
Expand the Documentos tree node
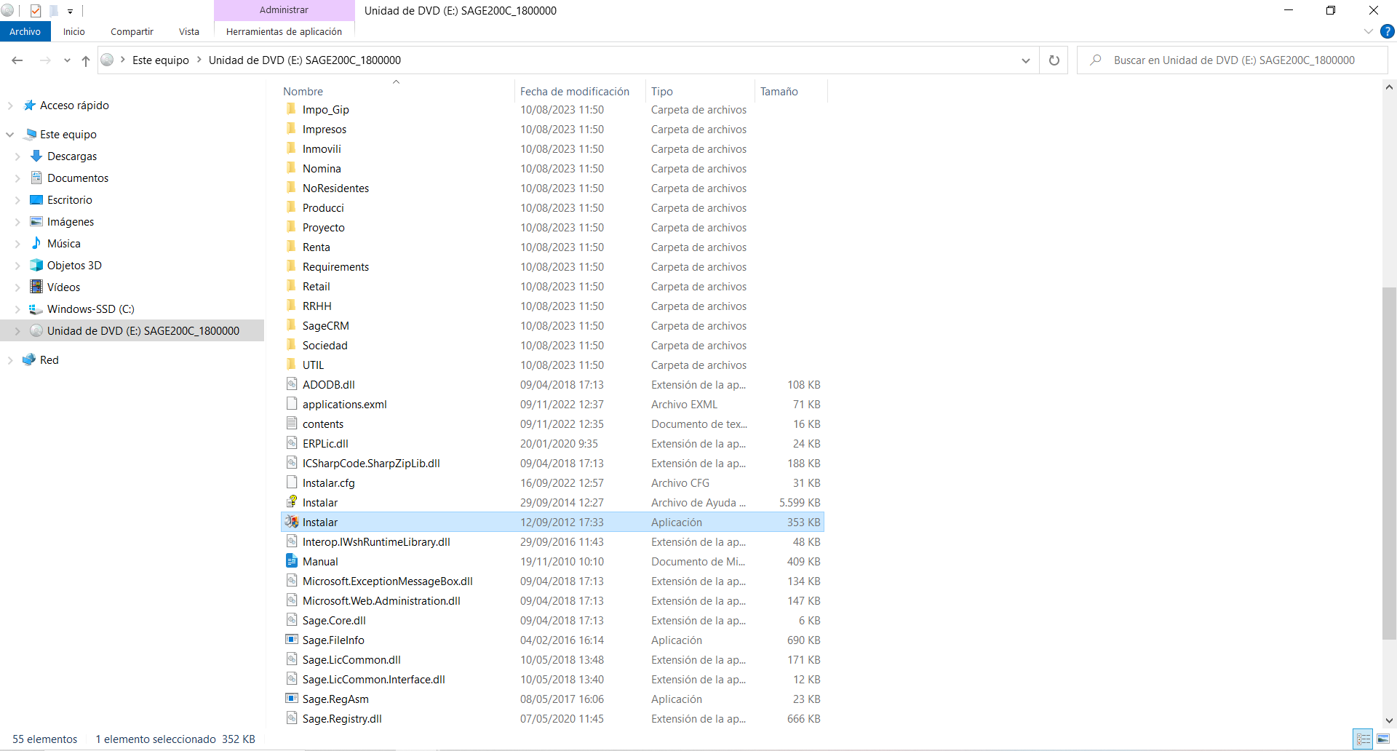click(17, 178)
